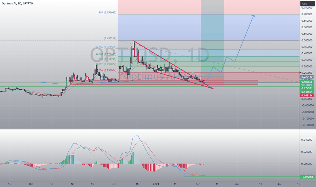Click the 0.040000 MACD scale label
The image size is (316, 187).
(307, 140)
